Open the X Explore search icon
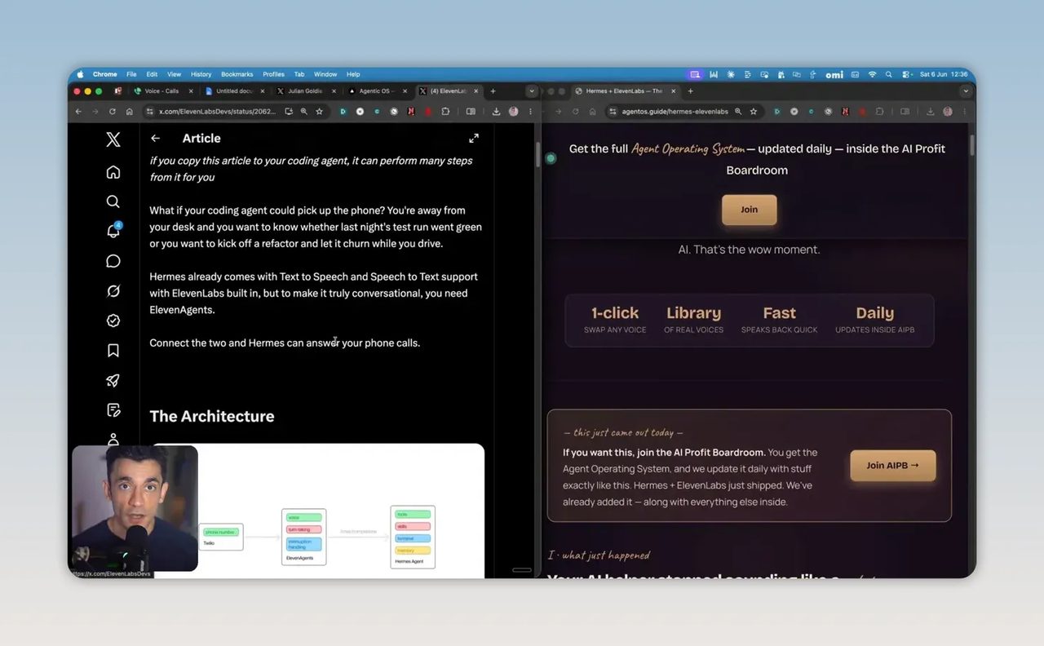Image resolution: width=1044 pixels, height=646 pixels. [x=113, y=201]
